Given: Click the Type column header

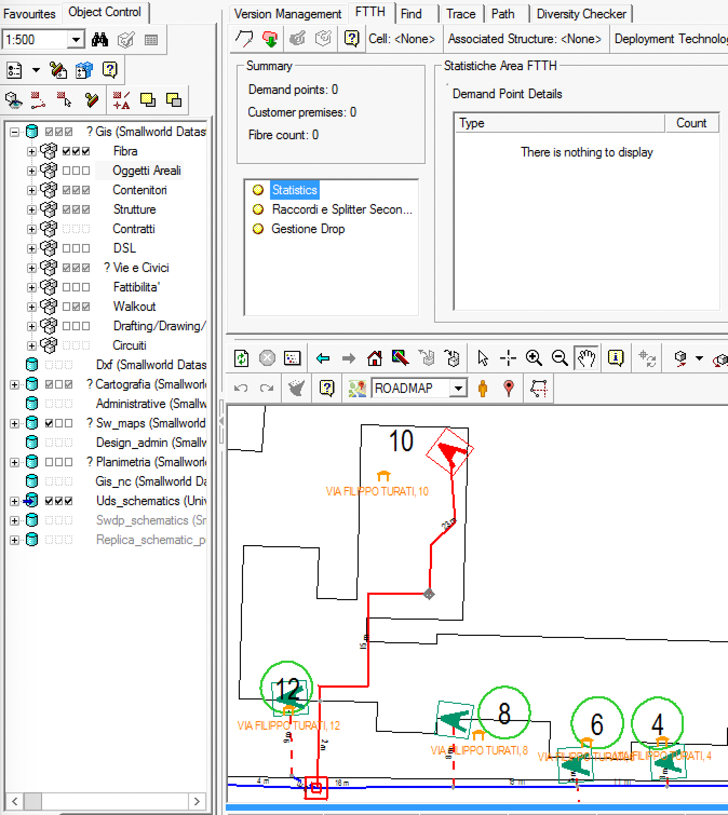Looking at the screenshot, I should click(x=560, y=123).
